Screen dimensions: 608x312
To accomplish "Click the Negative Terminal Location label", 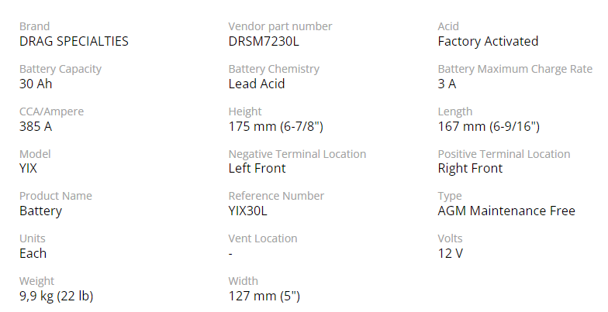I will (x=297, y=154).
